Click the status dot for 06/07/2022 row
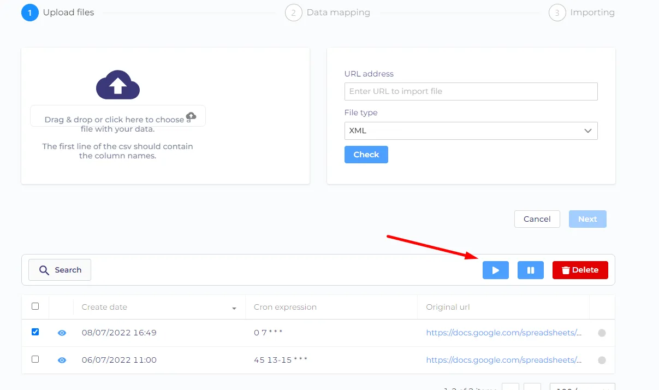Viewport: 659px width, 390px height. pos(602,360)
